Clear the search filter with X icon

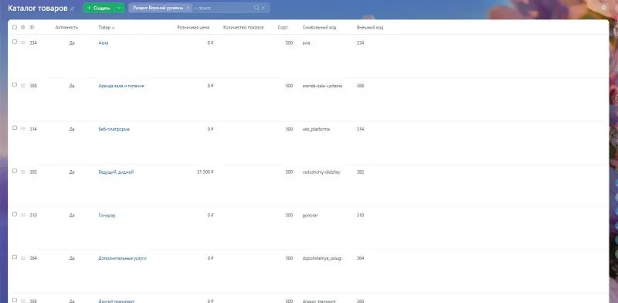263,8
